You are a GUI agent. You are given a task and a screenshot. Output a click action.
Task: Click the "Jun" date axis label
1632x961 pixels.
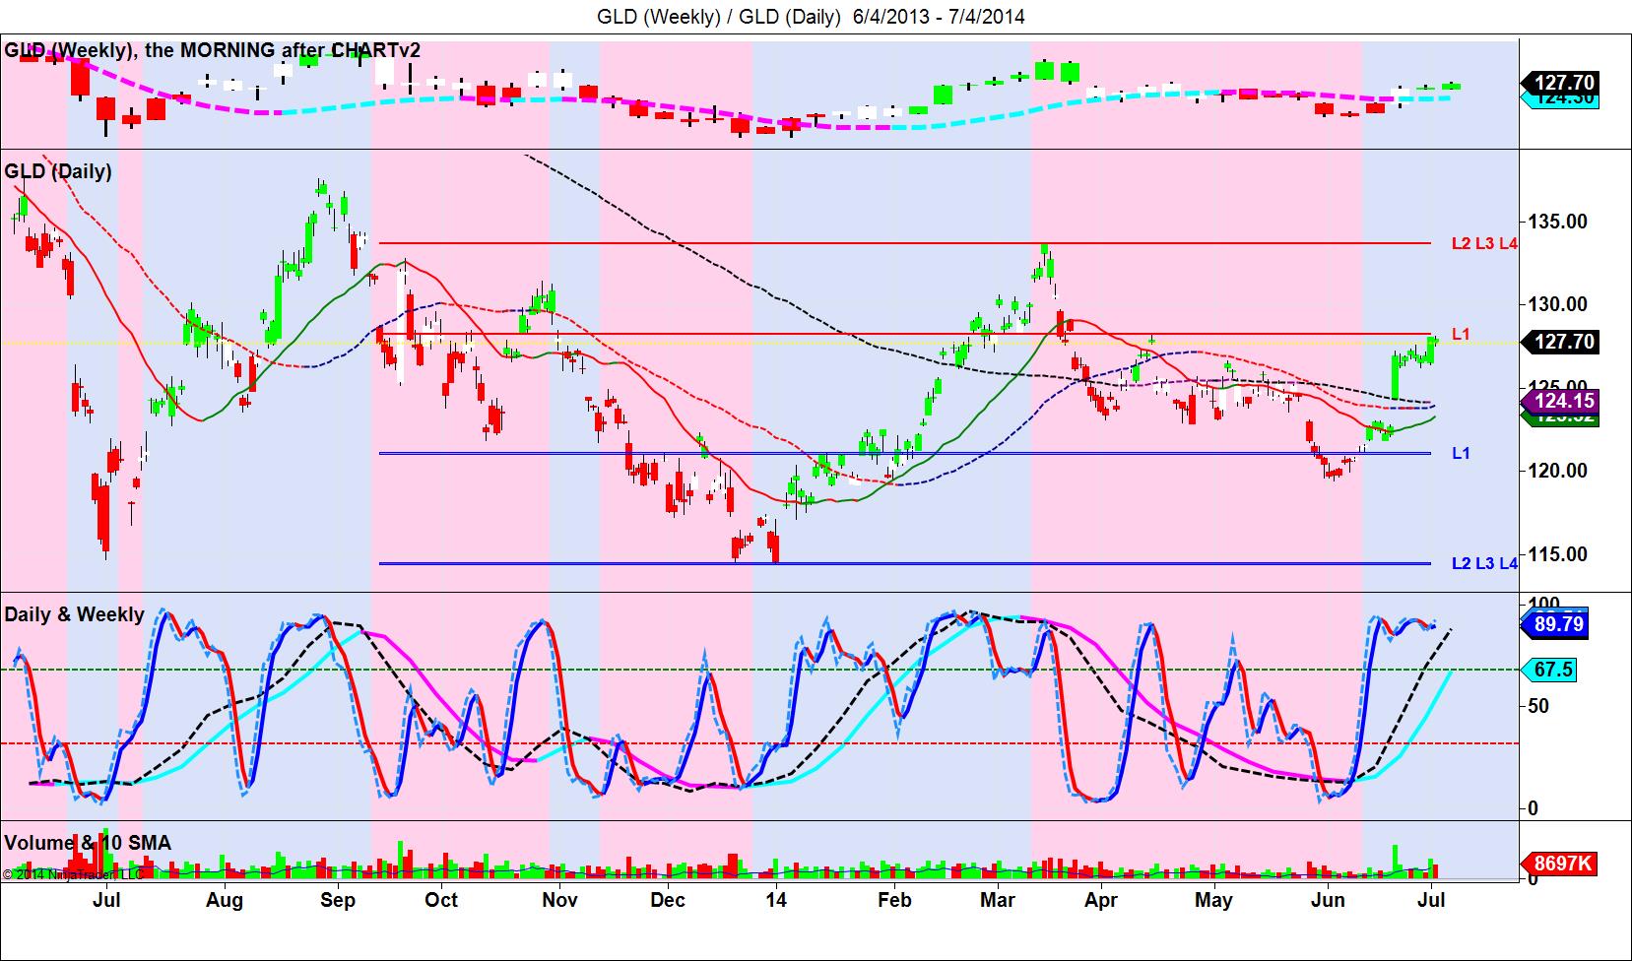tap(1328, 900)
